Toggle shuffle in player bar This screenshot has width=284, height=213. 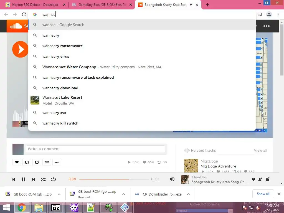(43, 179)
